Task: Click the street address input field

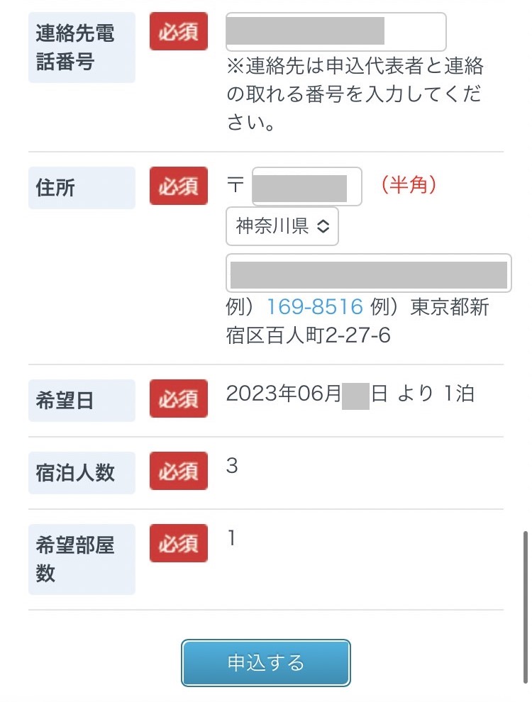Action: (x=368, y=273)
